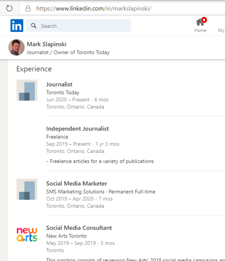
Task: Click the Mark Slapinski name header
Action: (x=46, y=44)
